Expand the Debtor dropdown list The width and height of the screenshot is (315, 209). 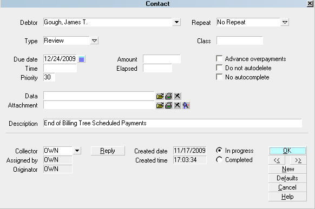coord(176,22)
